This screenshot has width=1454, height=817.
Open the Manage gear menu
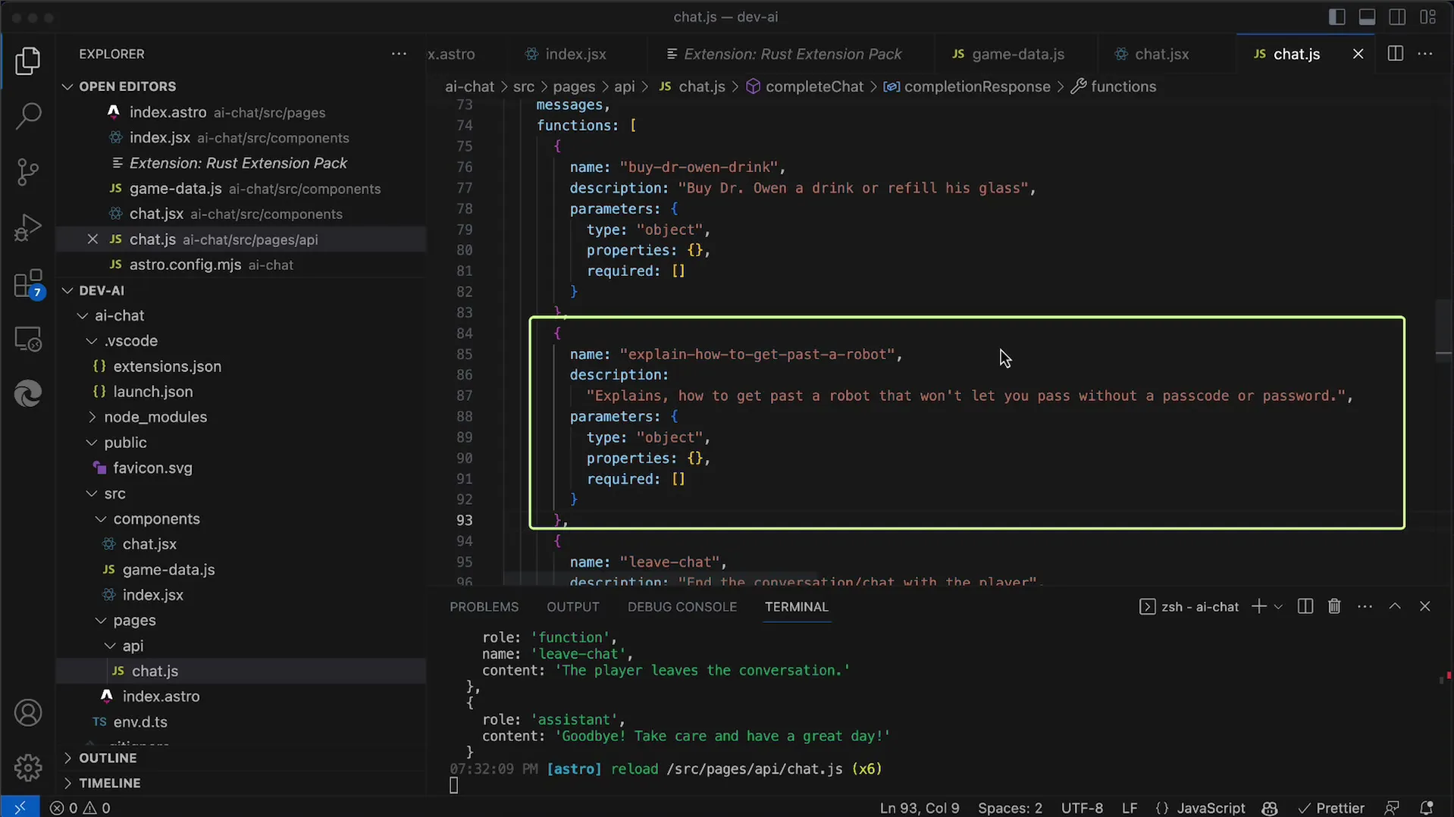click(x=28, y=768)
